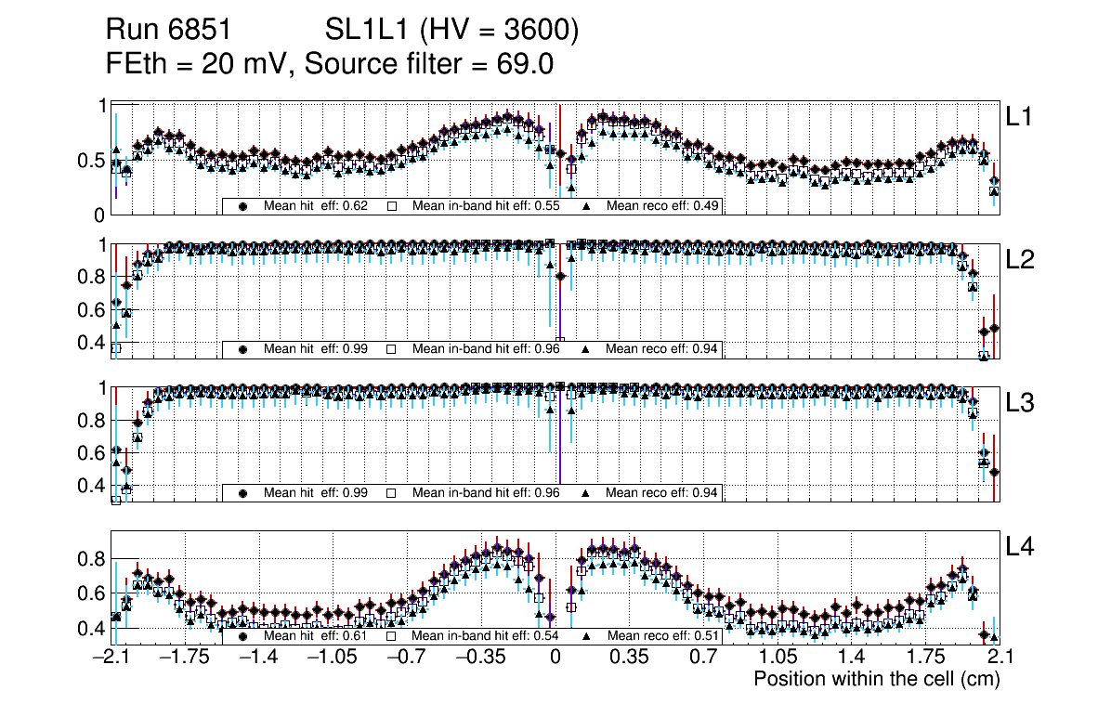Click the open square legend marker in L3 panel
Screen dimensions: 1111x717
392,492
